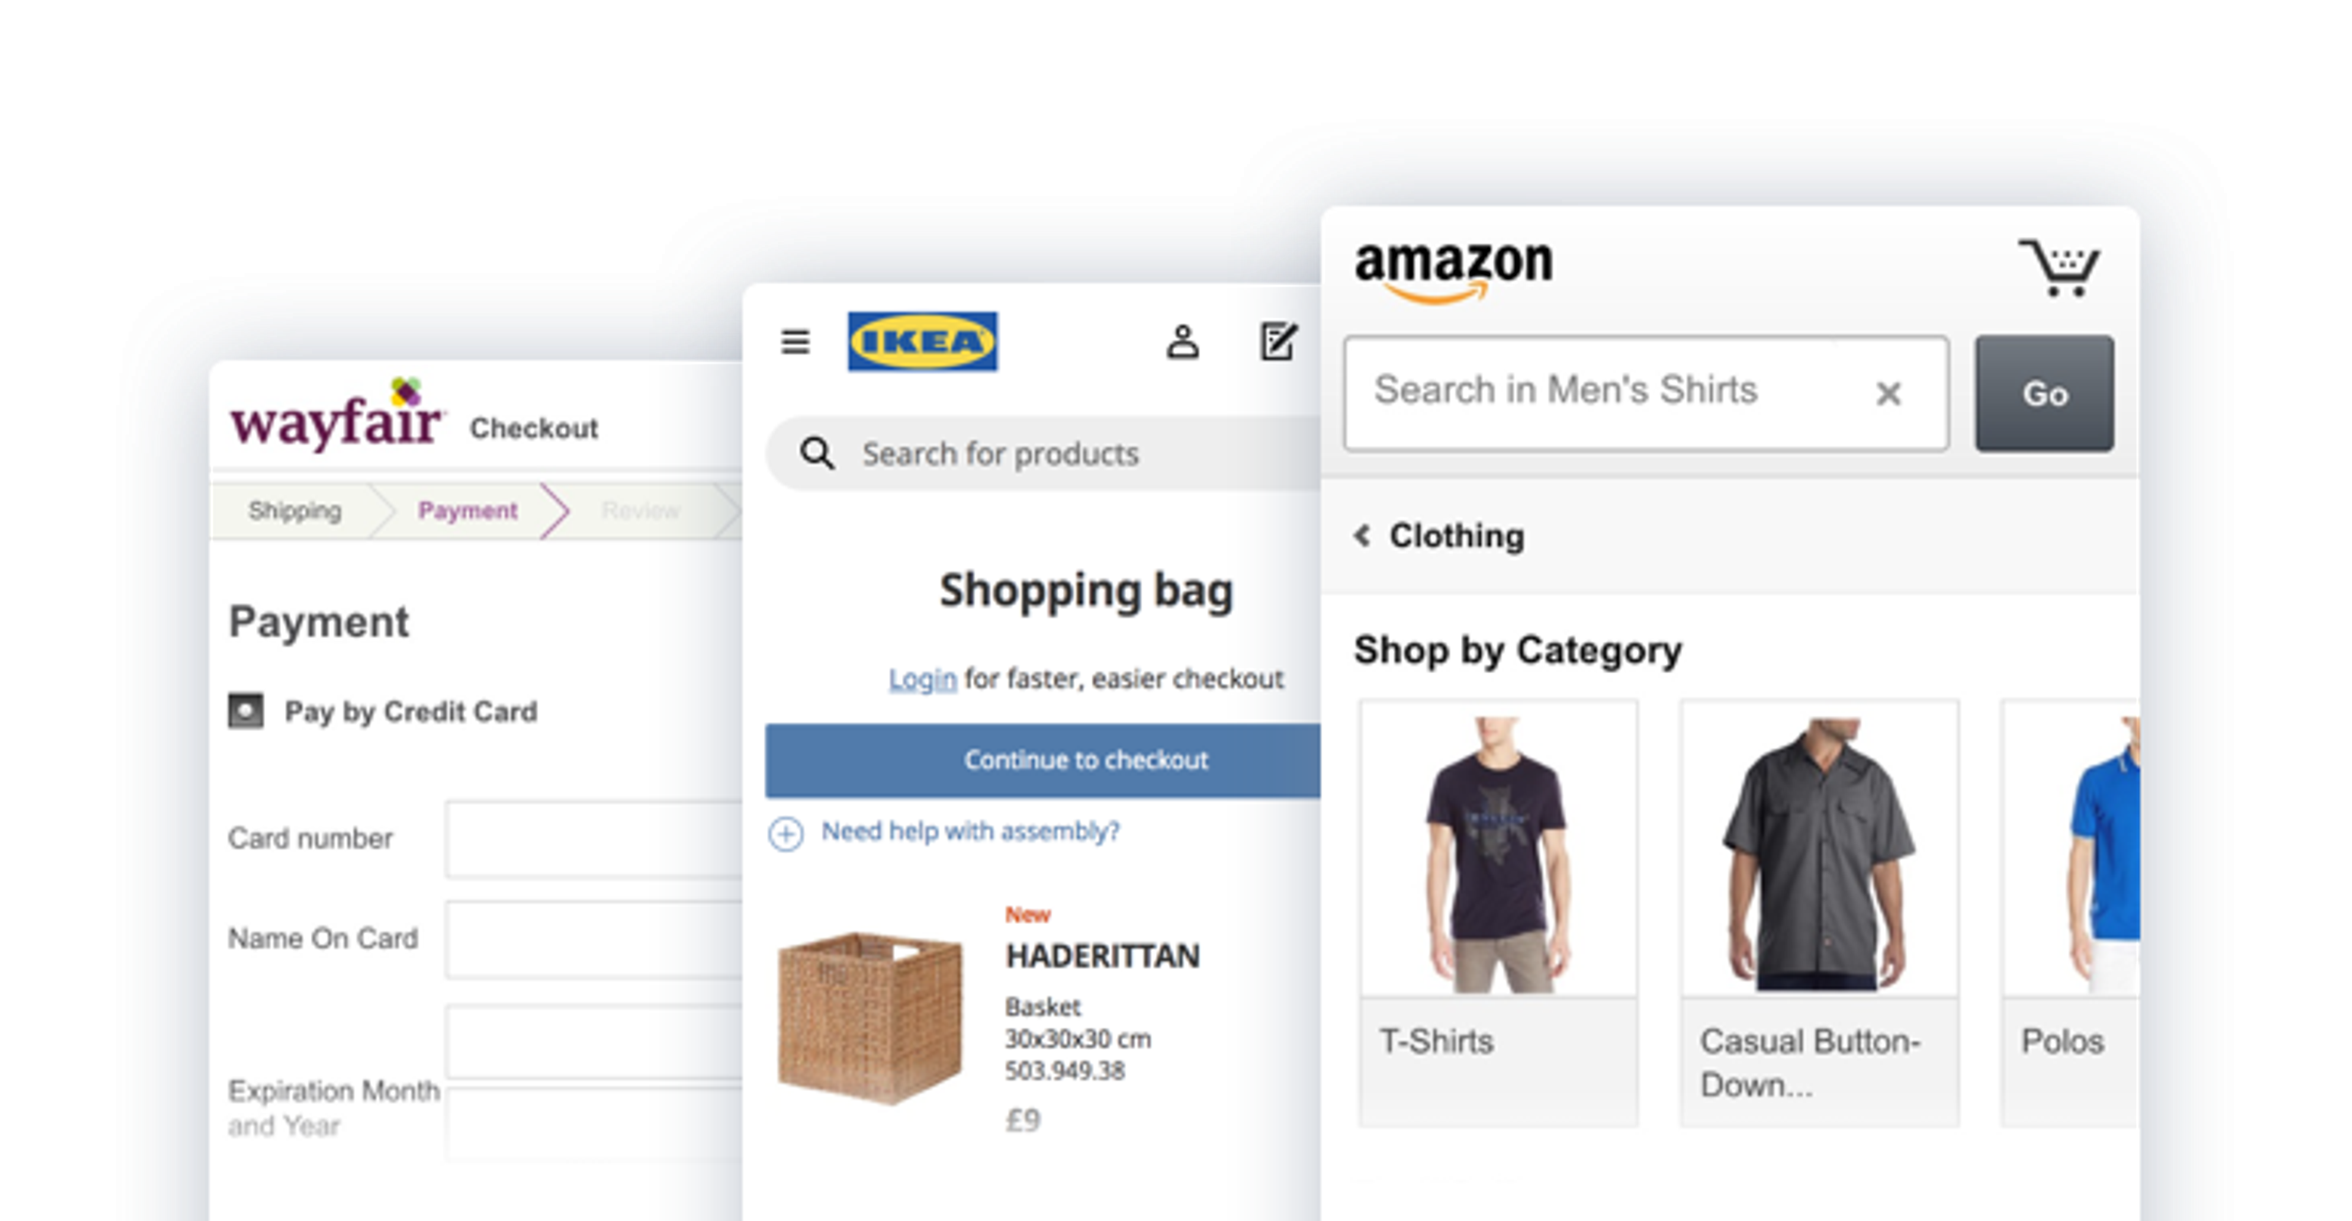Clear the Amazon search field with X
The width and height of the screenshot is (2352, 1221).
click(1888, 393)
